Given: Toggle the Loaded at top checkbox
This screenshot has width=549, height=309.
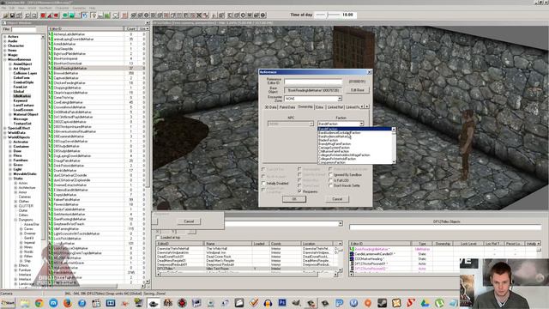Looking at the screenshot, I should click(158, 238).
